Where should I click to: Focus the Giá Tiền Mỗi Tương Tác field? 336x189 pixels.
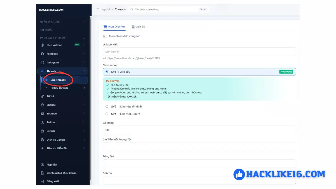coord(199,147)
